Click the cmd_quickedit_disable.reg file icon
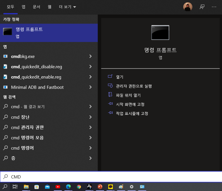 click(5, 66)
